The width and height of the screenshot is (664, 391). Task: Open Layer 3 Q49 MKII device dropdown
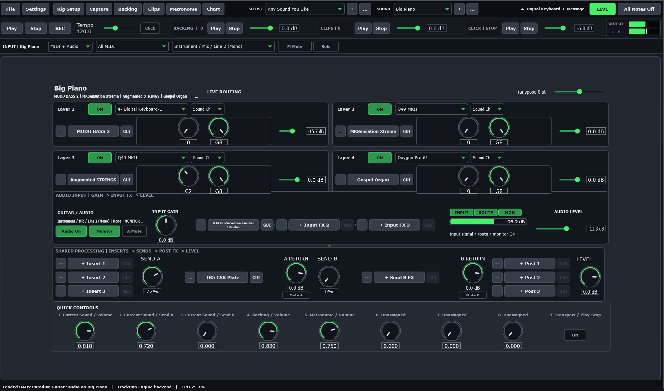tap(152, 157)
